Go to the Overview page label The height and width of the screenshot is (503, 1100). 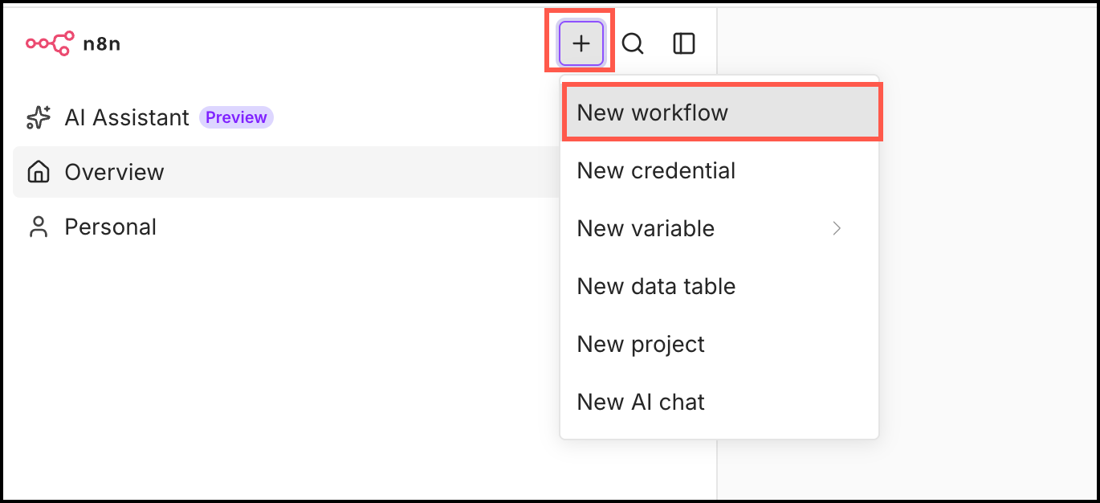click(x=114, y=172)
